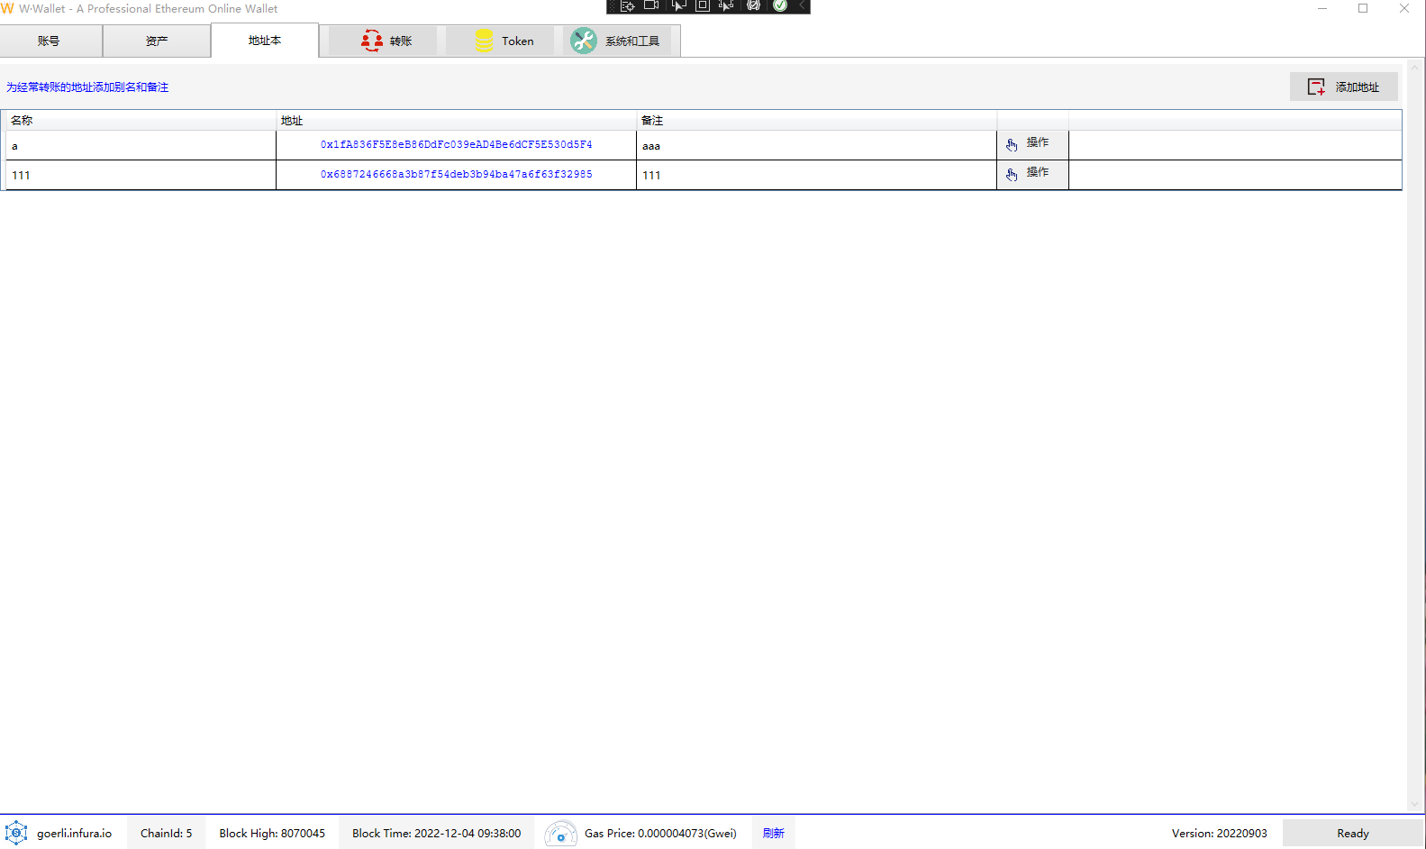
Task: Click hand icon in row 111
Action: point(1012,175)
